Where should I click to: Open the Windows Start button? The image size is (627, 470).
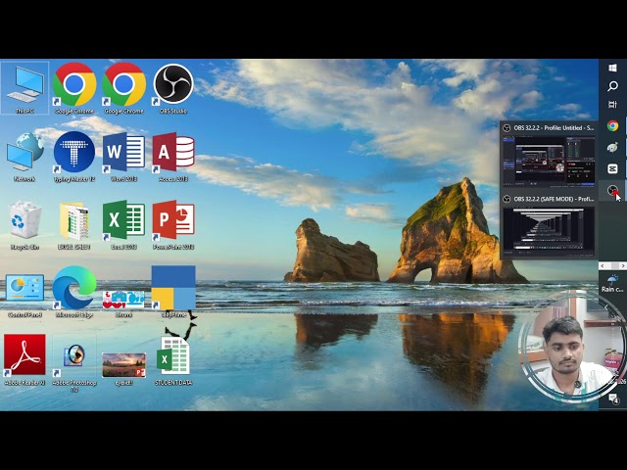tap(612, 68)
